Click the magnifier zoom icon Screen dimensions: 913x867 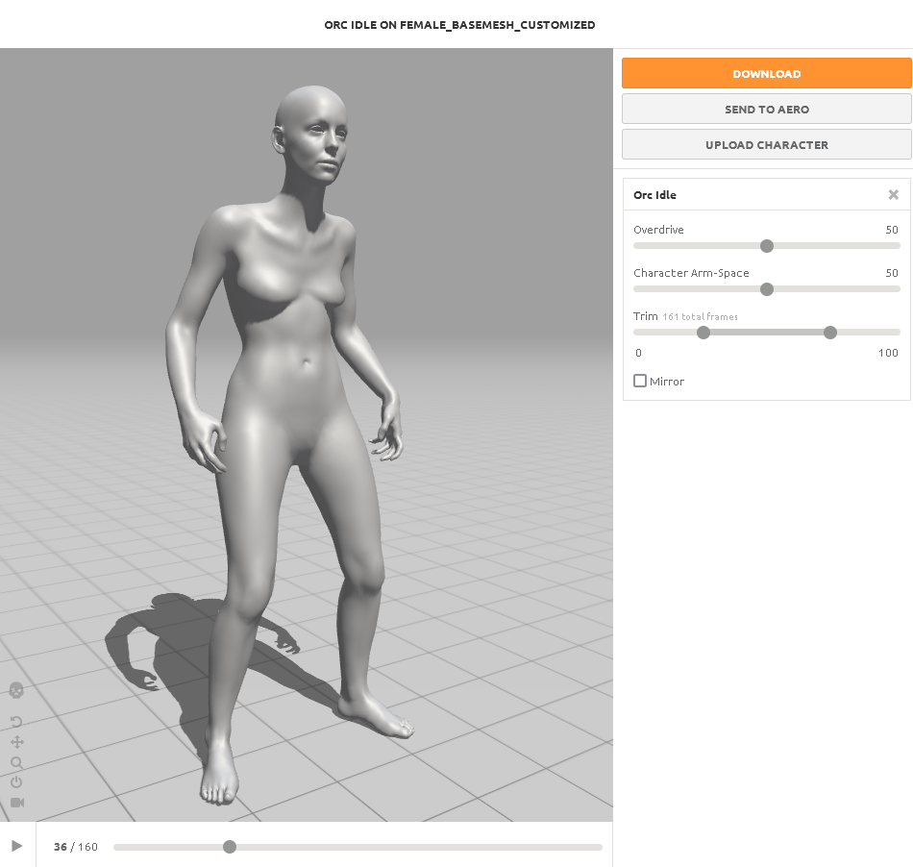(x=16, y=762)
